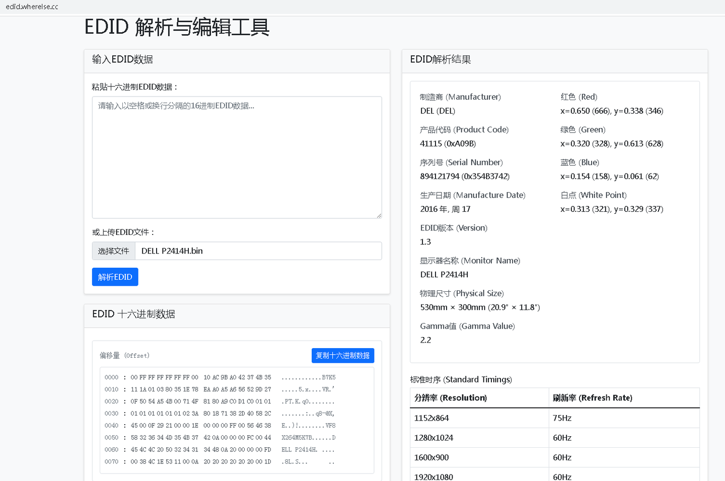Viewport: 725px width, 481px height.
Task: Click offset 0000 in the hex dump
Action: (x=111, y=377)
